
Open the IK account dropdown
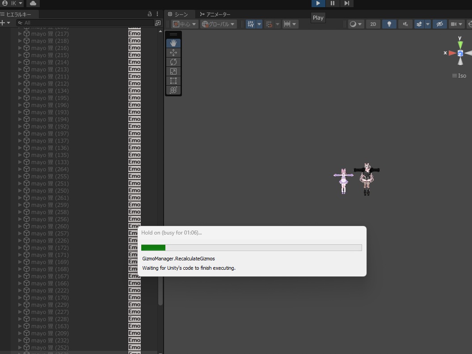[13, 3]
